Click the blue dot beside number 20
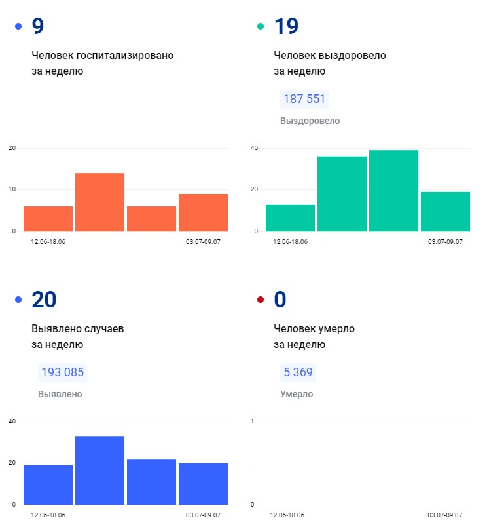This screenshot has height=531, width=487. (x=18, y=300)
